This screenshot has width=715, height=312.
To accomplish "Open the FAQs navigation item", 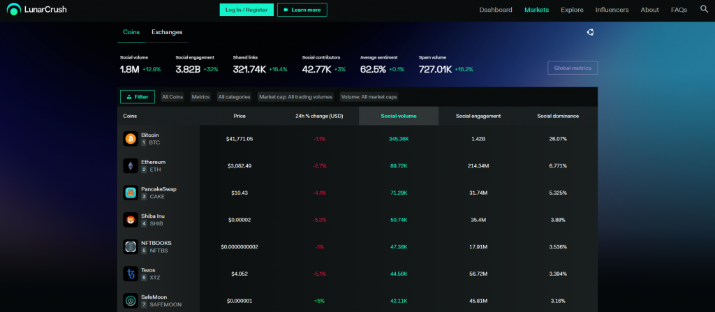I will [679, 10].
